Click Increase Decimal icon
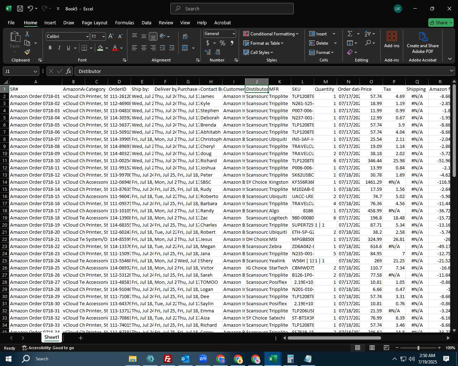The height and width of the screenshot is (366, 458). tap(208, 52)
